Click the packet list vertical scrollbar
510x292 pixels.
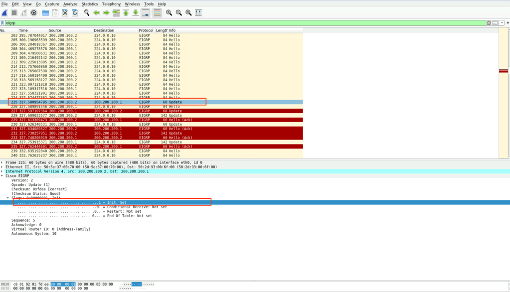[503, 100]
